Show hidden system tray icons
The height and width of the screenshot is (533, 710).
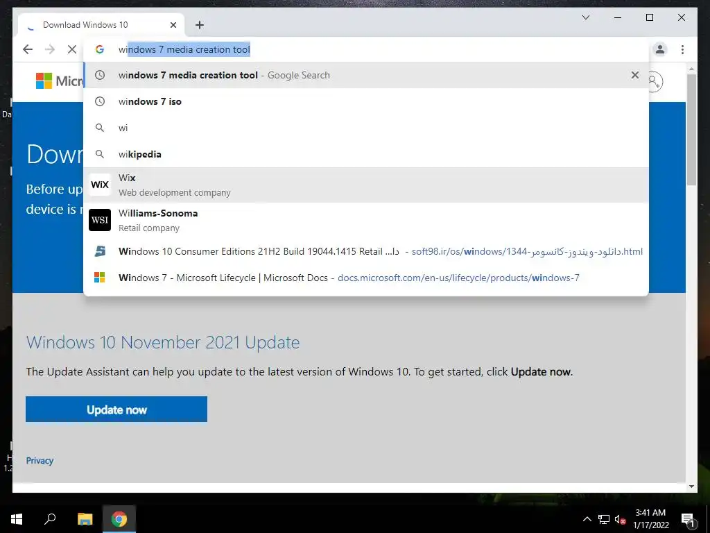(587, 519)
